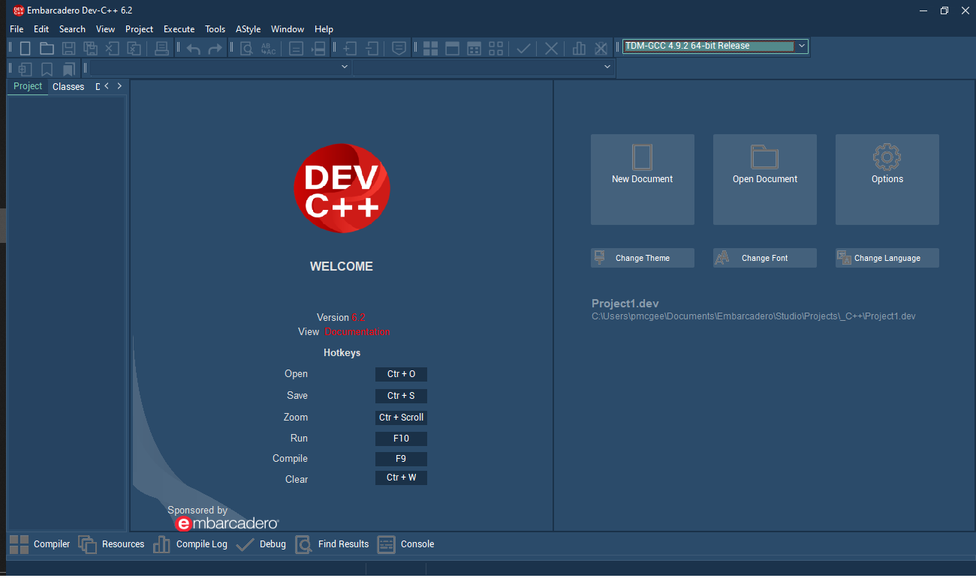Open the Tools menu
Viewport: 976px width, 578px height.
click(x=215, y=29)
